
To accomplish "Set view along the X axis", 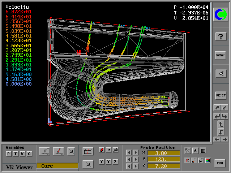I will [102, 162].
